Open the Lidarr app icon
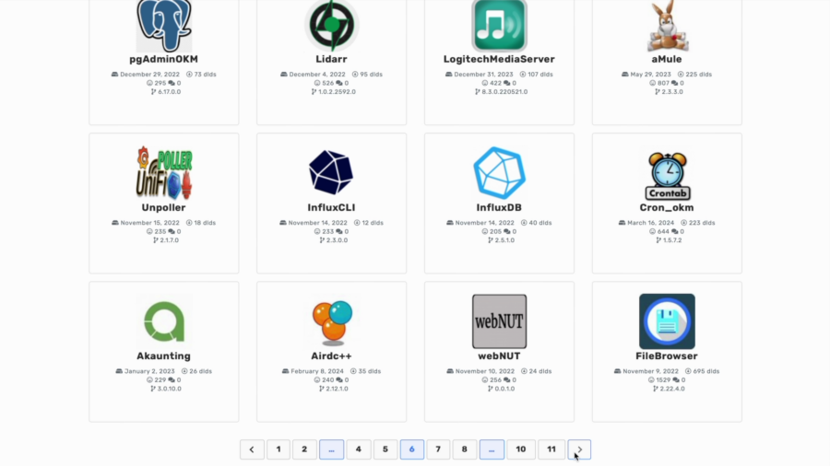 (332, 26)
